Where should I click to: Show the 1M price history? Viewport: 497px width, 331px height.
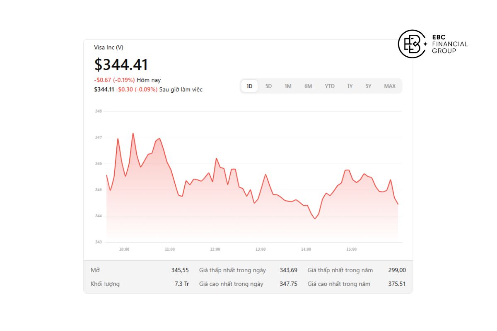click(x=288, y=86)
